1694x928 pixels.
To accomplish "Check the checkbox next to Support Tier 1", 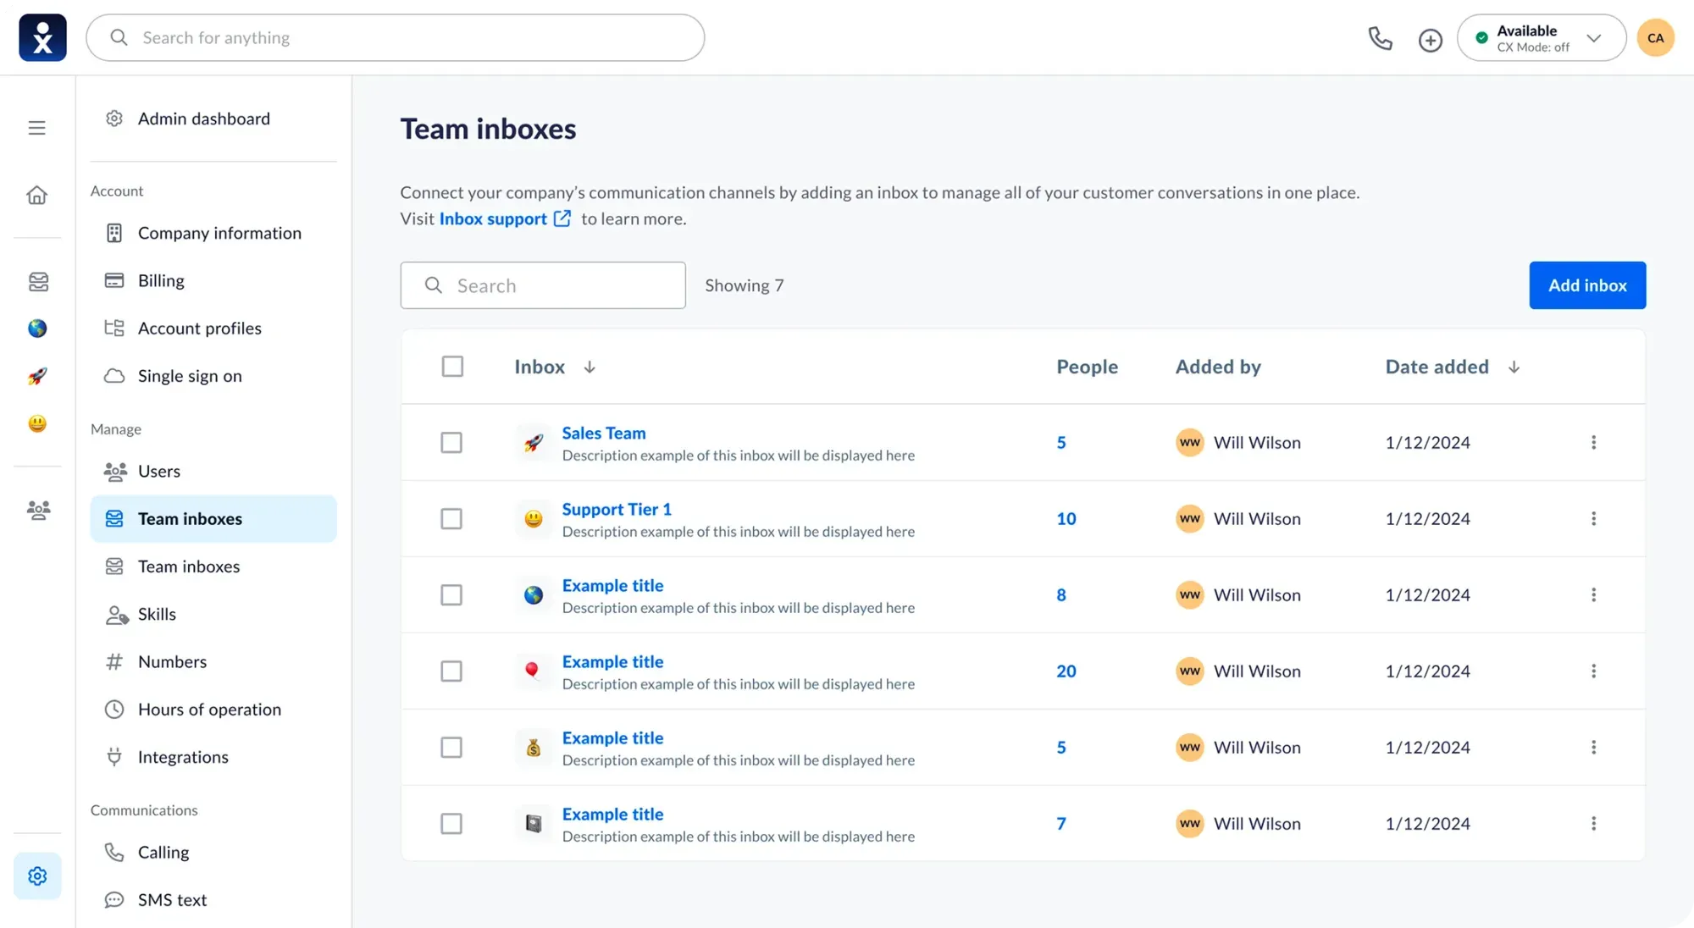I will pos(452,518).
